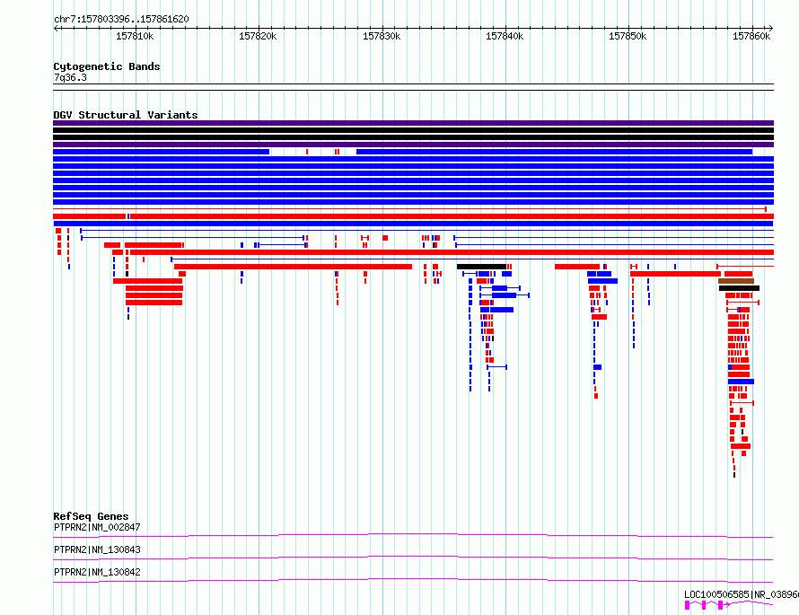Viewport: 799px width, 615px height.
Task: Select the red bar between 157844k and 157847k
Action: pos(577,267)
